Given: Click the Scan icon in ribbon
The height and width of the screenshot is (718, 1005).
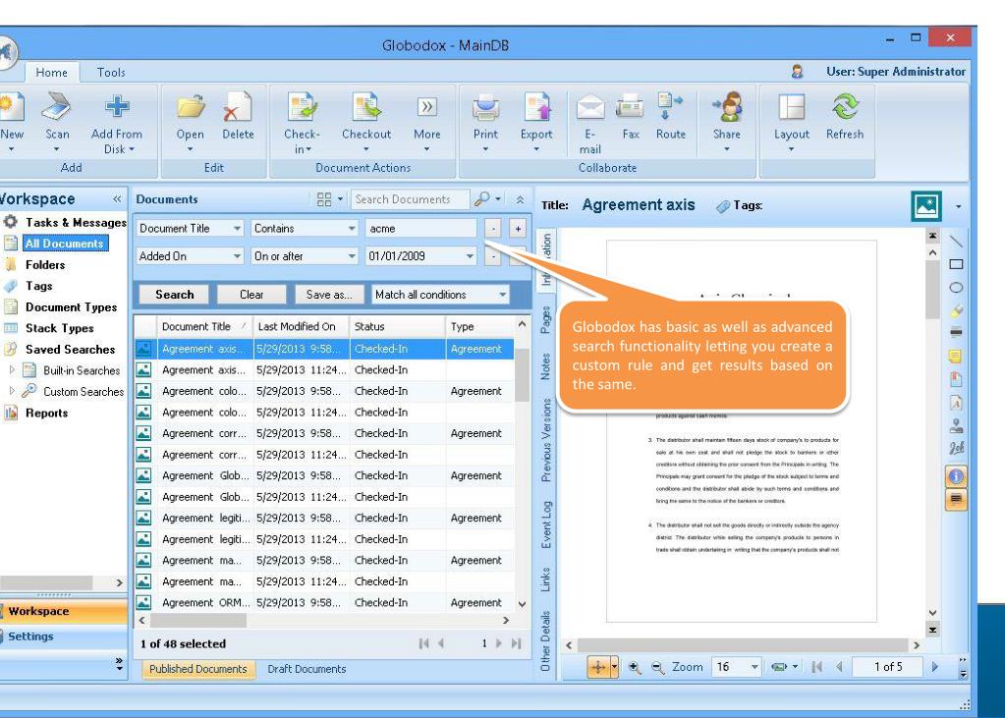Looking at the screenshot, I should [x=56, y=107].
